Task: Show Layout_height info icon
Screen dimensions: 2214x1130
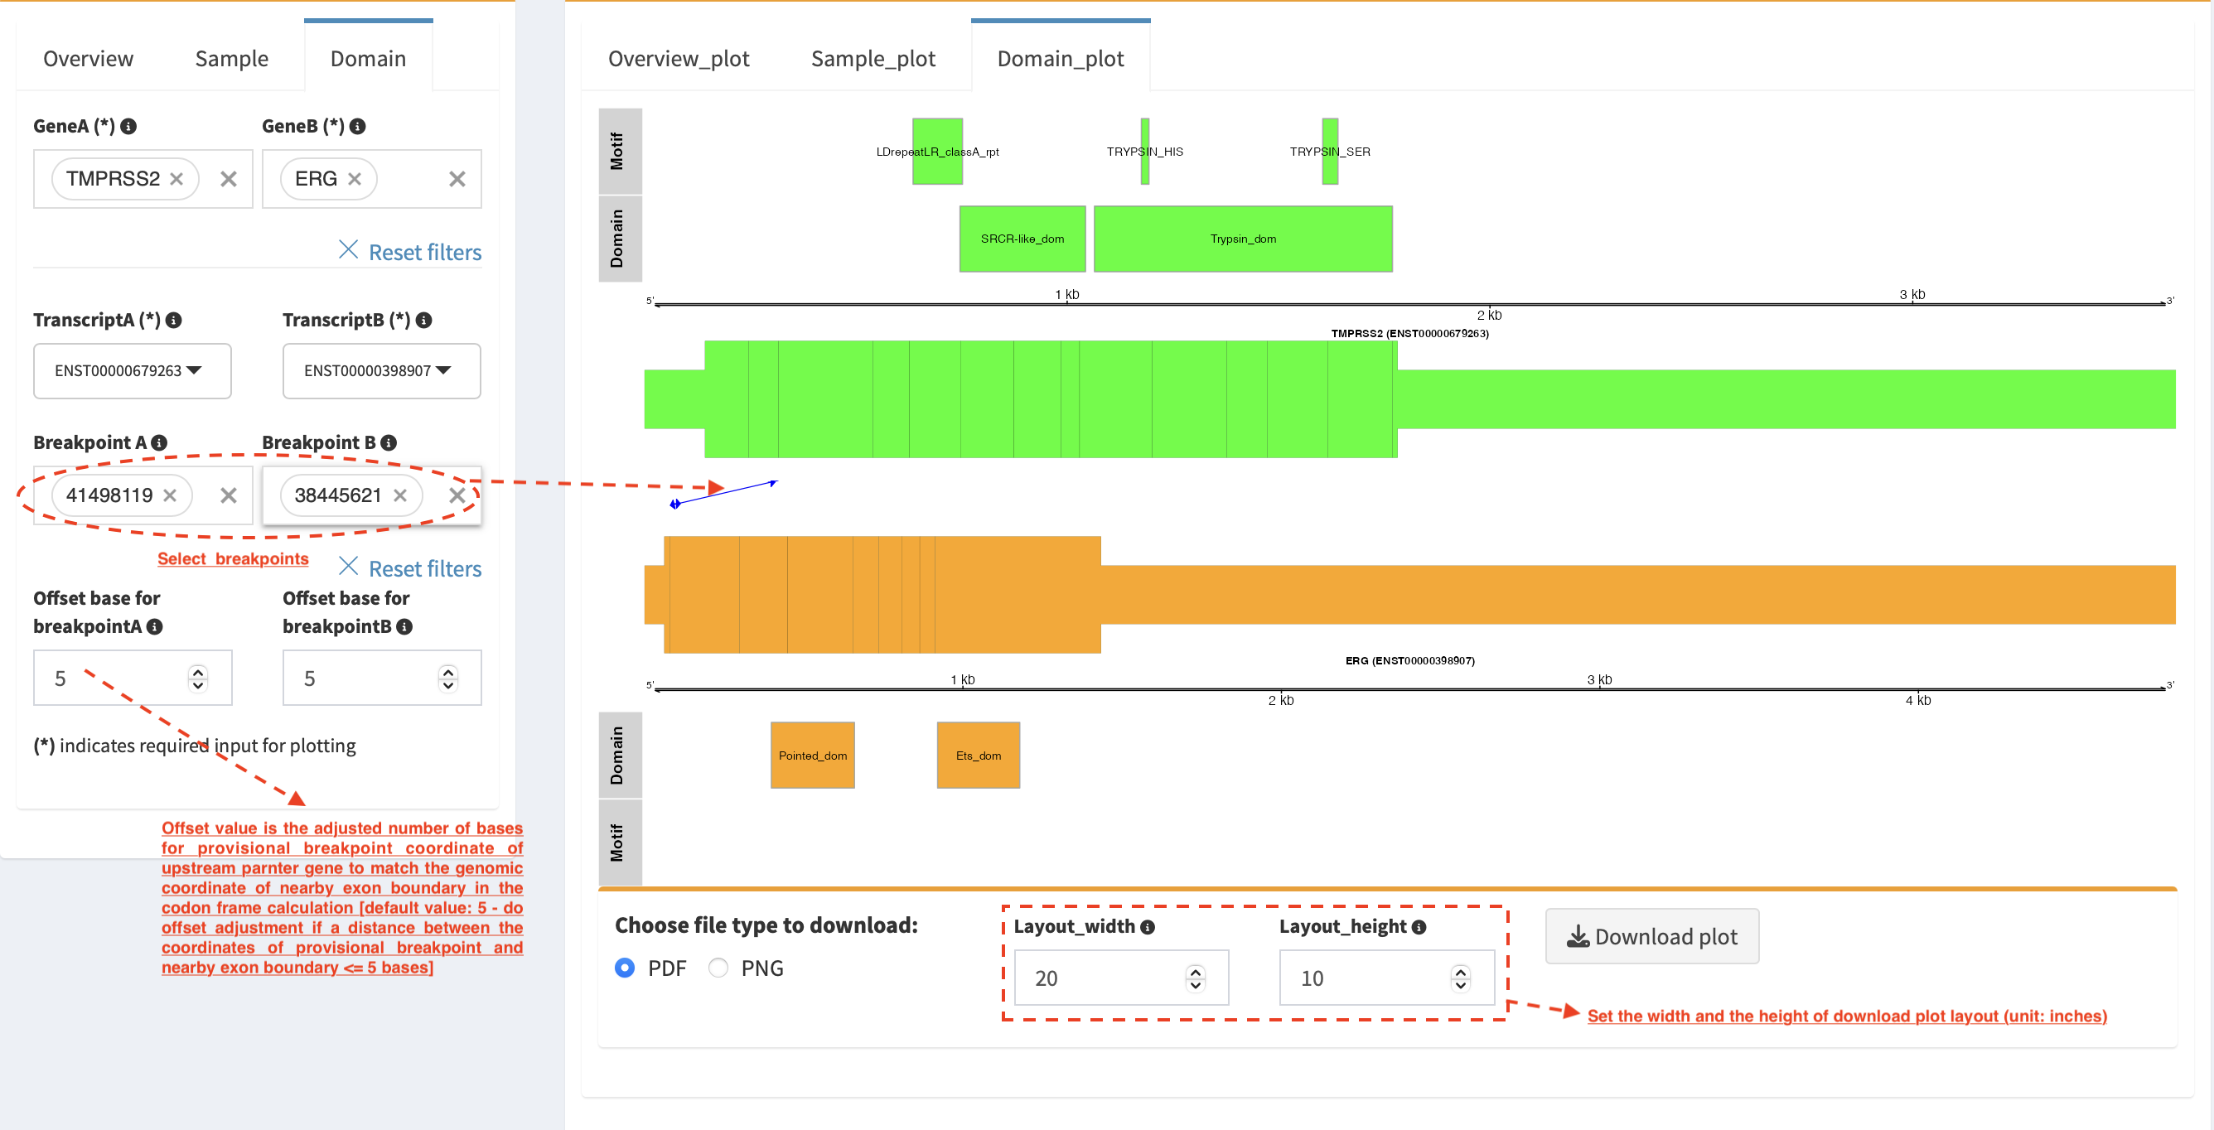Action: coord(1419,926)
